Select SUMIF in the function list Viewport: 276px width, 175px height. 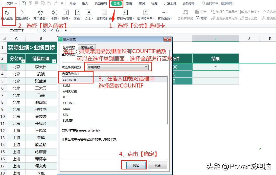pos(114,120)
